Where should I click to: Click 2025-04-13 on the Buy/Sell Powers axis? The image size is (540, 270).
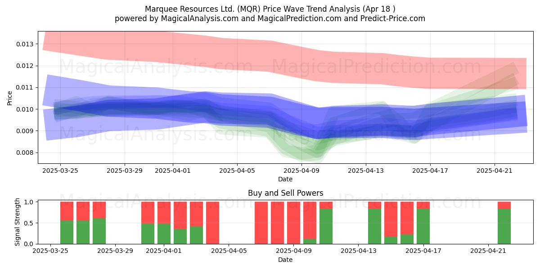click(x=359, y=251)
